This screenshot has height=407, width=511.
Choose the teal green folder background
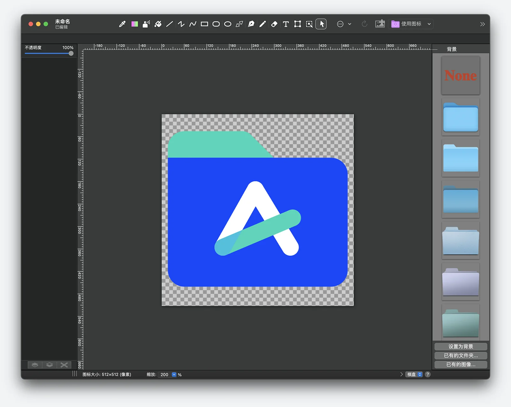pyautogui.click(x=461, y=323)
